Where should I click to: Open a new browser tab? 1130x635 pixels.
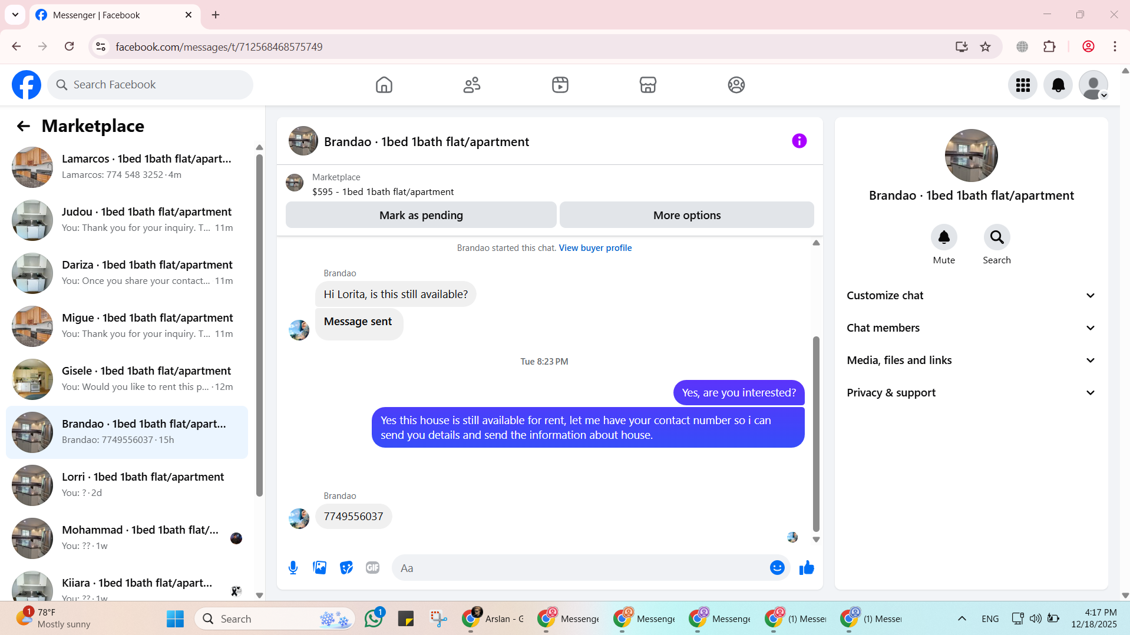pyautogui.click(x=216, y=15)
